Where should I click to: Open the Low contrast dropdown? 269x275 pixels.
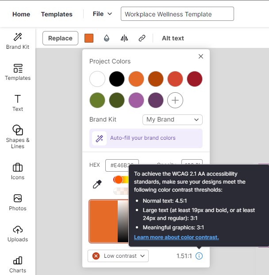[x=118, y=256]
